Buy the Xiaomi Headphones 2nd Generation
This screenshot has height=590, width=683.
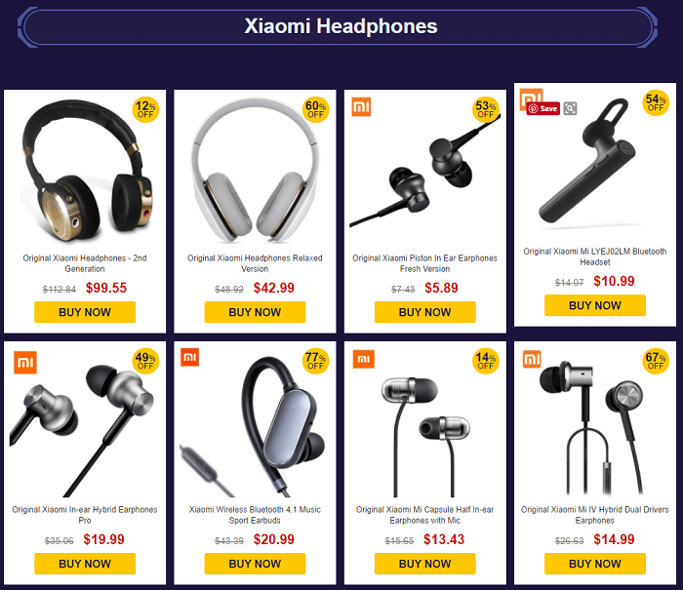click(85, 312)
